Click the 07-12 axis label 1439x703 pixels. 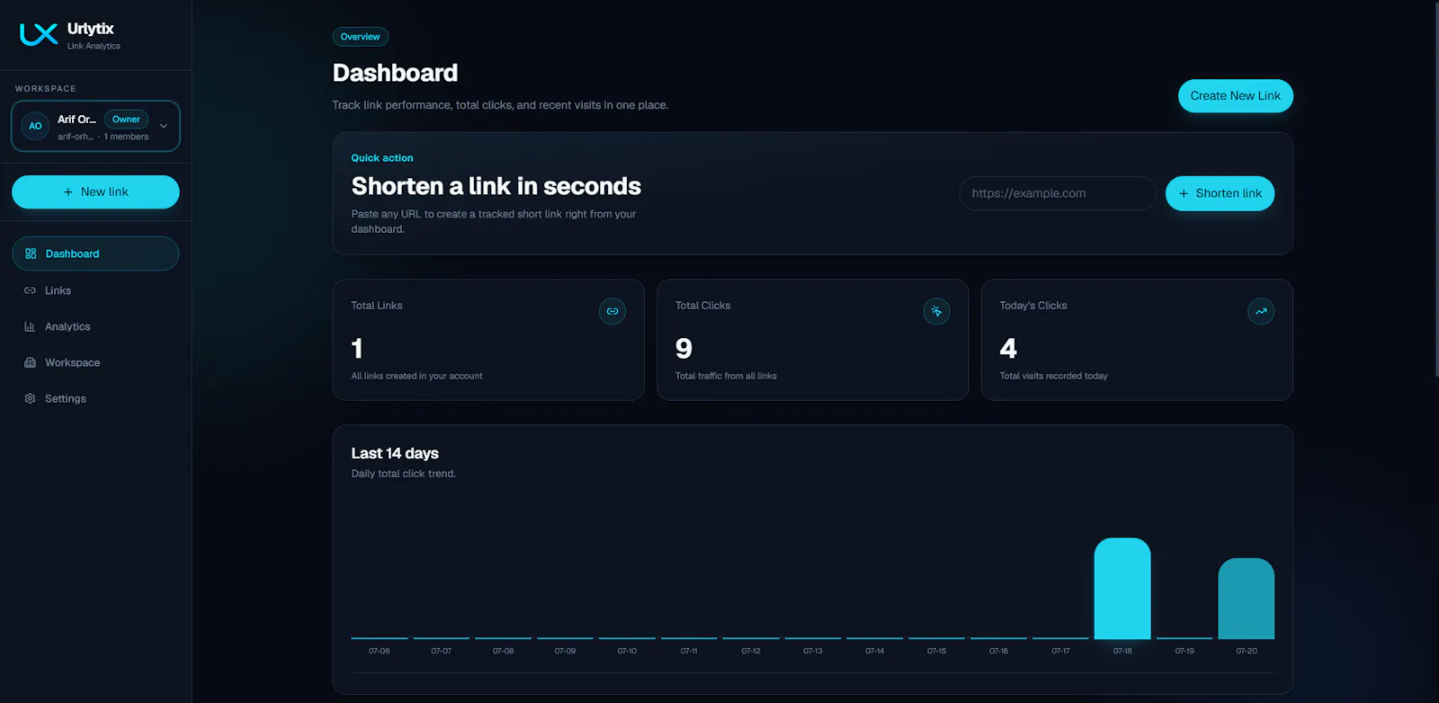pos(751,651)
